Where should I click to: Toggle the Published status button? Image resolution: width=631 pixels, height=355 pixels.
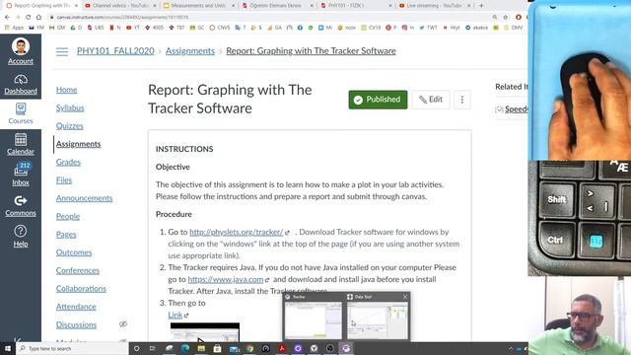pyautogui.click(x=378, y=100)
